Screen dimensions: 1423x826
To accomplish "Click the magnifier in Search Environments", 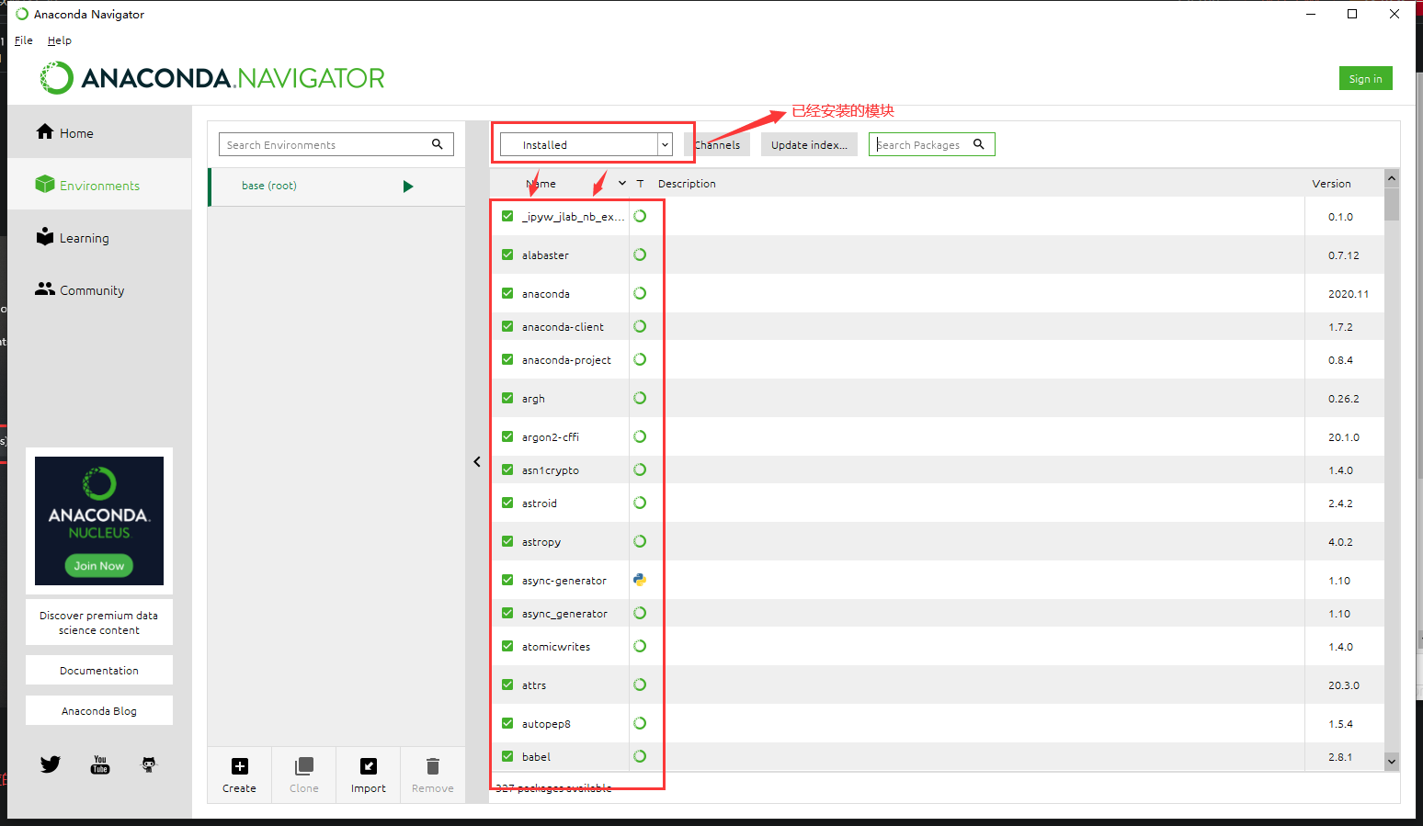I will [x=438, y=144].
